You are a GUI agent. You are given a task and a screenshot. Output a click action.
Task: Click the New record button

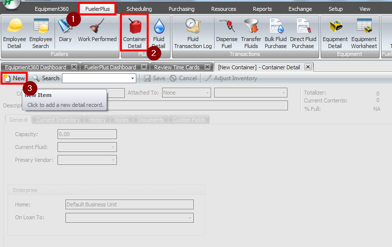[x=14, y=78]
